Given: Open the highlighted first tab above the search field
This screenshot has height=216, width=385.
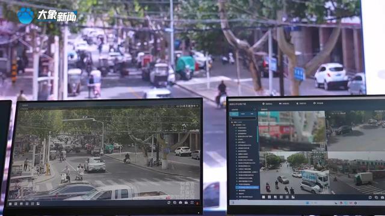Looking at the screenshot, I should 234,114.
